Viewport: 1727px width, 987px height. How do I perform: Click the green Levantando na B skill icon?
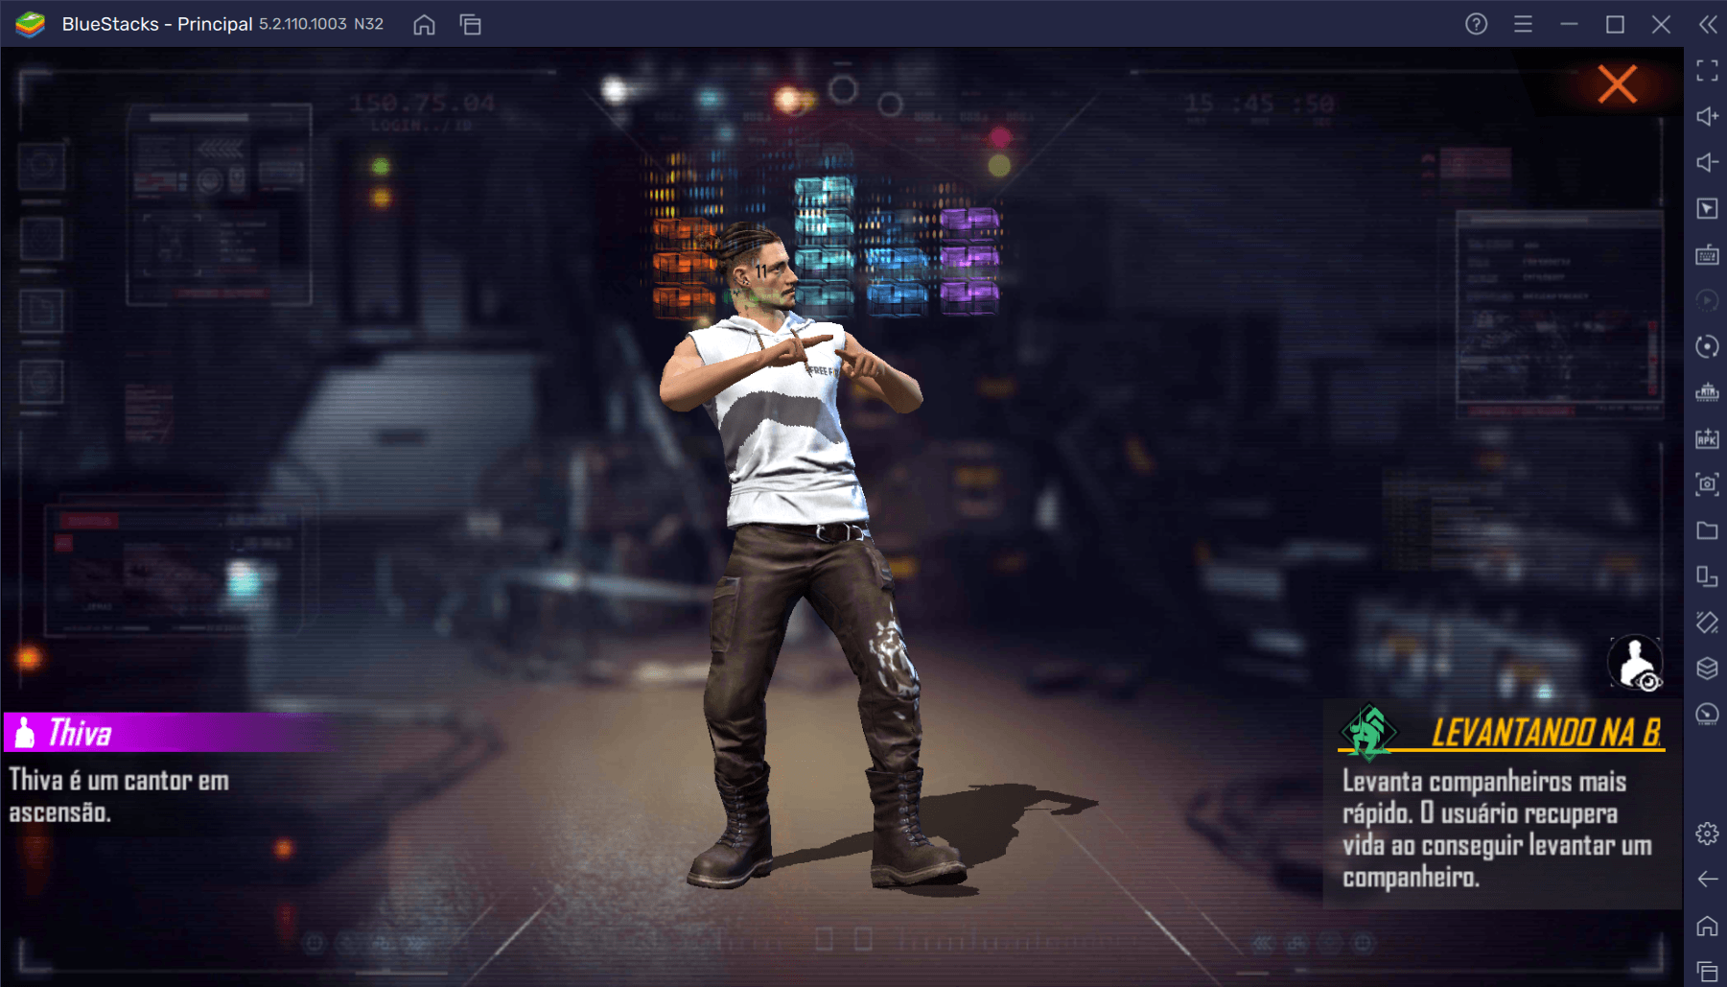[x=1368, y=731]
